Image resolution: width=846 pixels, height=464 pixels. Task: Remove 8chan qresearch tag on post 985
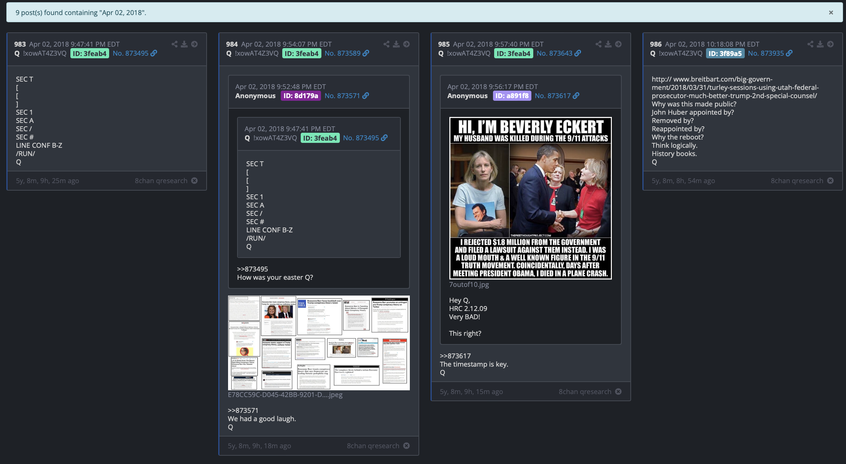tap(618, 392)
